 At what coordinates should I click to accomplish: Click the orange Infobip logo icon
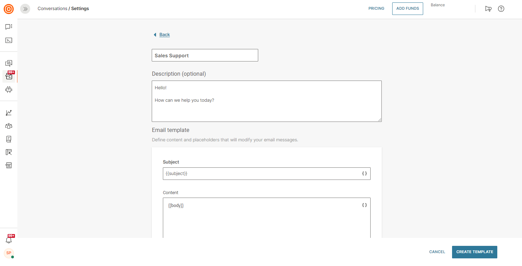point(9,9)
